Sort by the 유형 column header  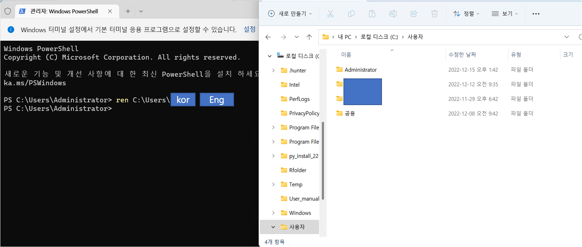click(516, 55)
